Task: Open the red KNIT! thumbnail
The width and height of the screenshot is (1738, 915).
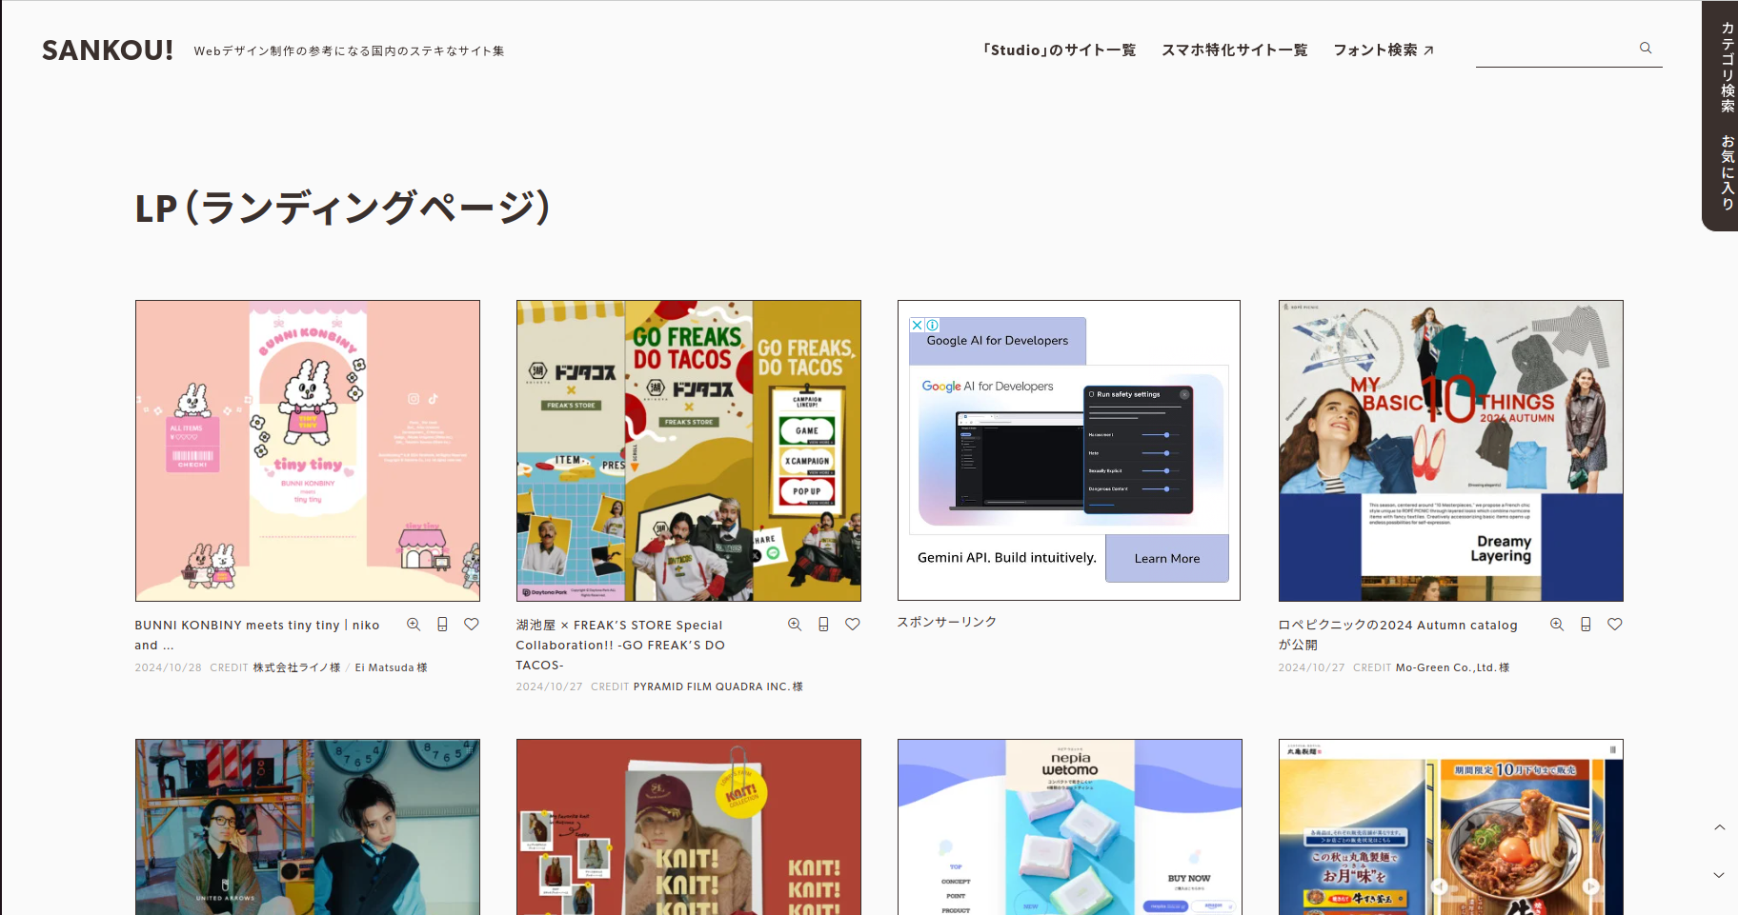Action: (689, 827)
